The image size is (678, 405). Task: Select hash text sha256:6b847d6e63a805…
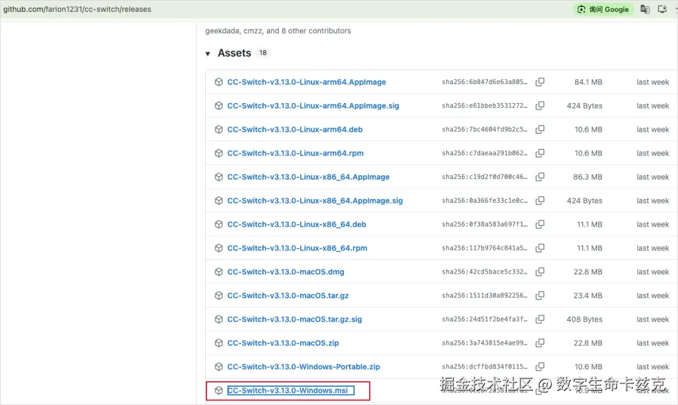(485, 82)
